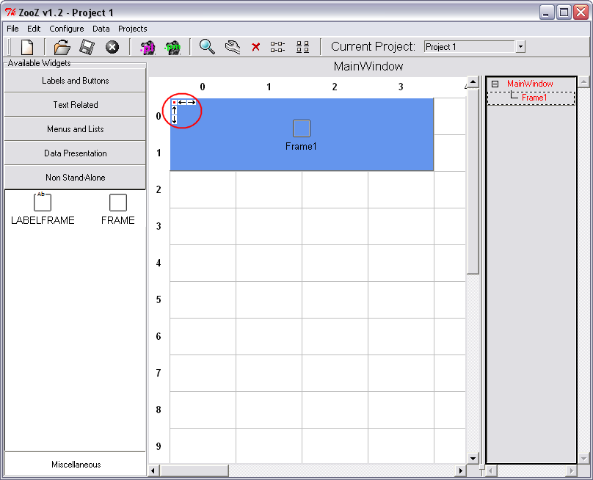Open widget configuration with the wrench icon
593x480 pixels.
232,47
